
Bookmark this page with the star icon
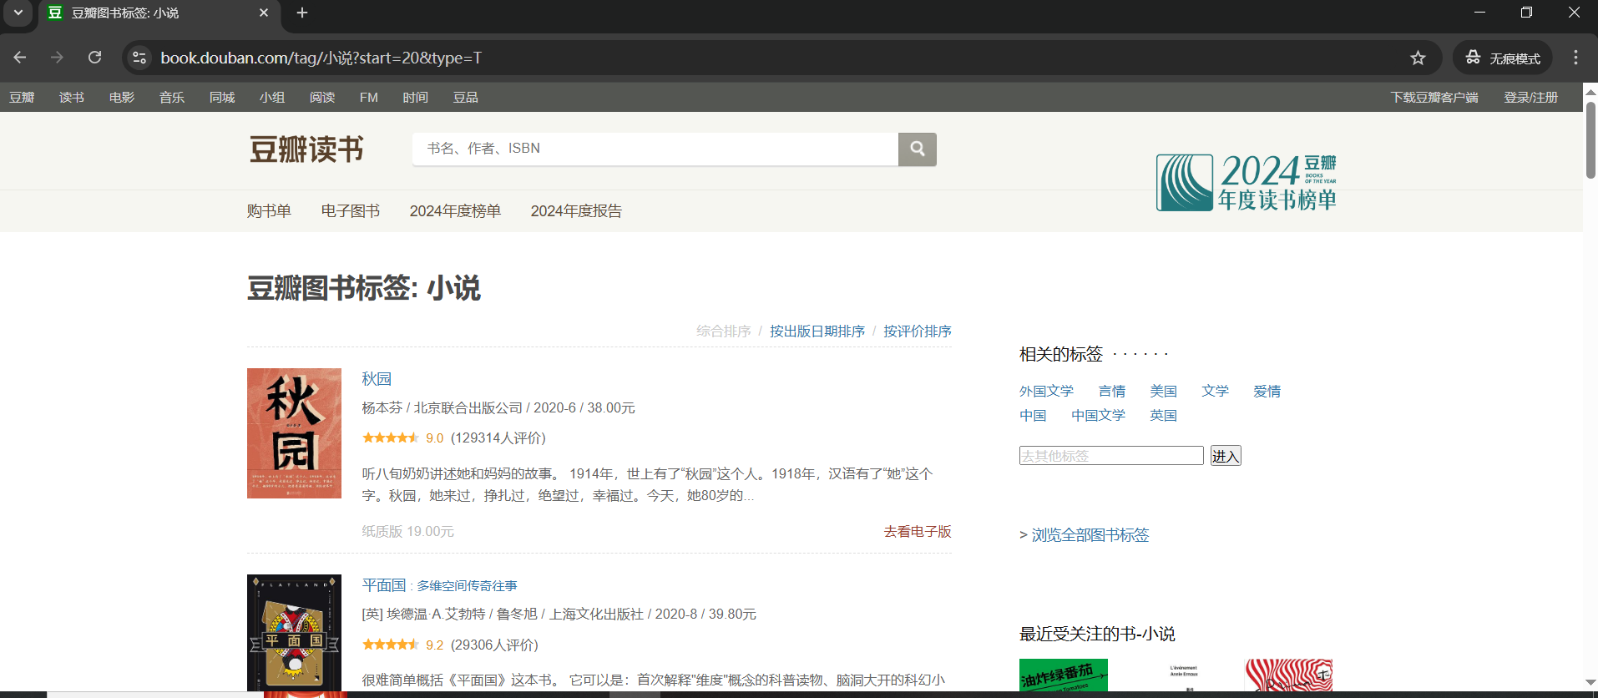1418,58
